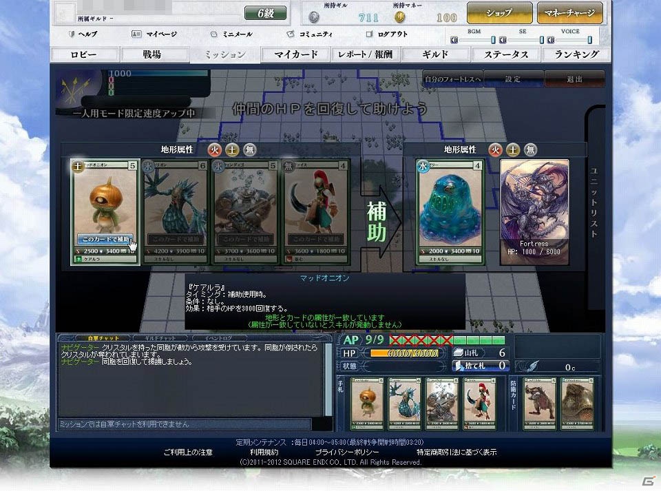Click right panel 無 terrain attribute icon
The image size is (661, 491).
pyautogui.click(x=531, y=149)
